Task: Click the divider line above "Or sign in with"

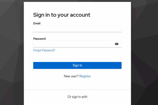Action: click(77, 90)
